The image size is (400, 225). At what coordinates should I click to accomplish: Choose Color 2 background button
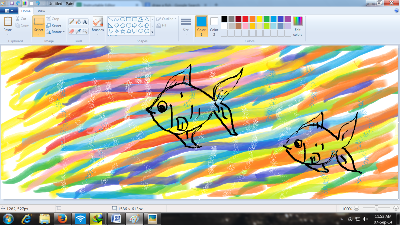[x=214, y=26]
